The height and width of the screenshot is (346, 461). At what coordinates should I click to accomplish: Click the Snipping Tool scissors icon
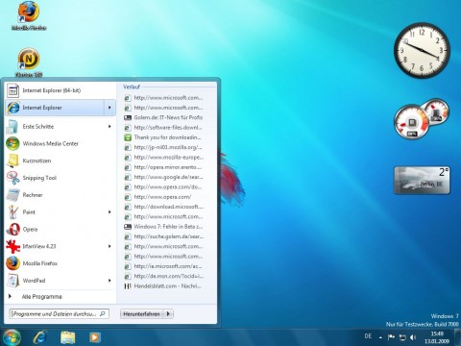12,178
